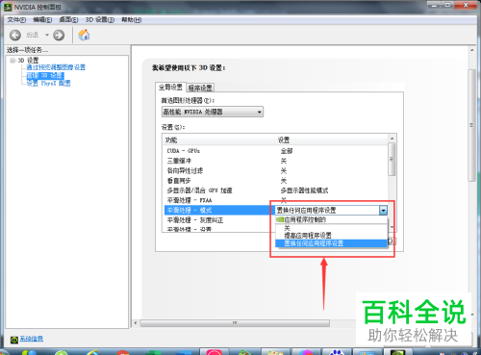The height and width of the screenshot is (355, 481).
Task: Choose 置换任何应用程序设置 in the dropdown list
Action: tap(331, 243)
